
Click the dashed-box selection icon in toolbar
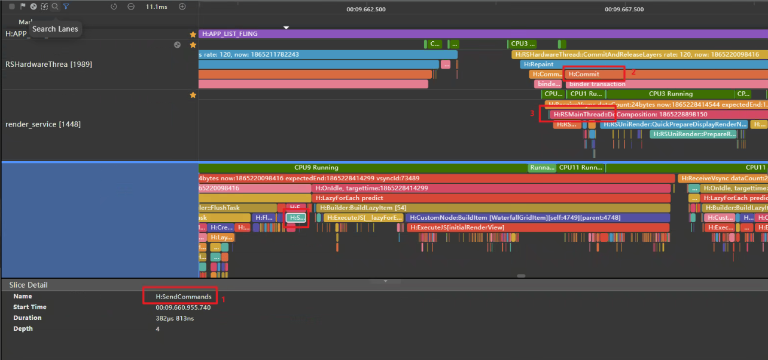click(x=44, y=7)
